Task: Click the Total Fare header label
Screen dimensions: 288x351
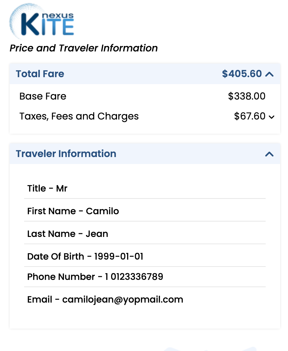Action: coord(40,74)
